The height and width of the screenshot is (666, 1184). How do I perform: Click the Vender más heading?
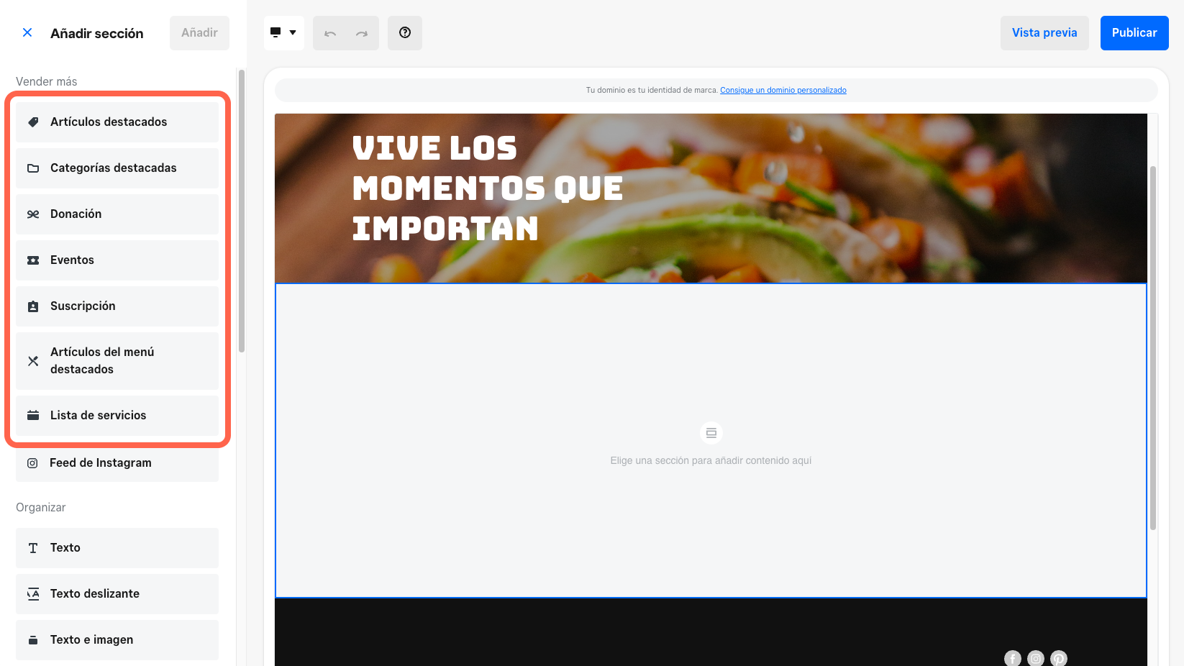point(47,82)
